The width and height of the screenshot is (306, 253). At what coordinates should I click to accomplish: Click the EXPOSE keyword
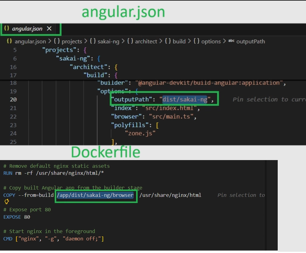click(x=12, y=217)
